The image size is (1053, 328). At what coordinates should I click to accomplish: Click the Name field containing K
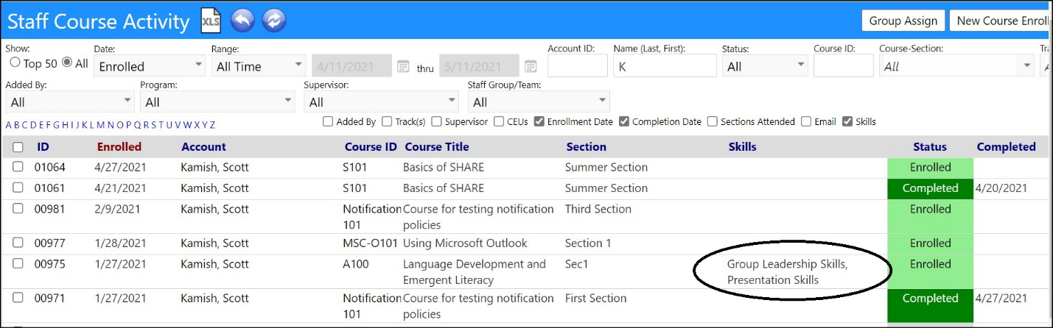[x=665, y=66]
